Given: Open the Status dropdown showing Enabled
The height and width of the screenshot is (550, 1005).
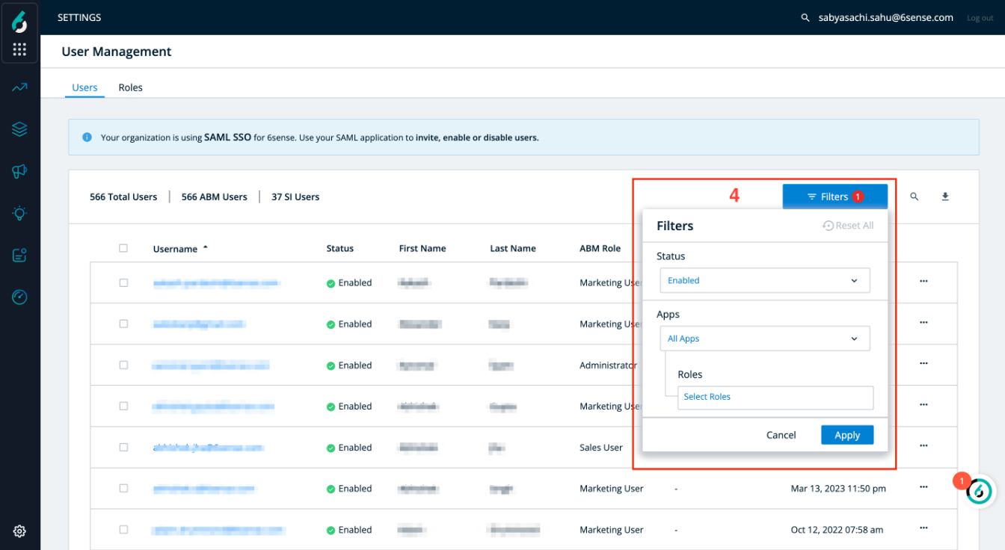Looking at the screenshot, I should tap(765, 280).
